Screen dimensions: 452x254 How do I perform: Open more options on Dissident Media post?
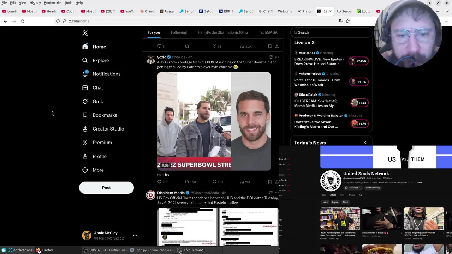[x=277, y=193]
